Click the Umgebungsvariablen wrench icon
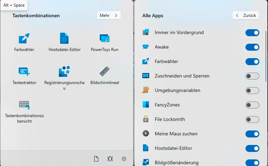268x166 pixels. click(x=146, y=90)
